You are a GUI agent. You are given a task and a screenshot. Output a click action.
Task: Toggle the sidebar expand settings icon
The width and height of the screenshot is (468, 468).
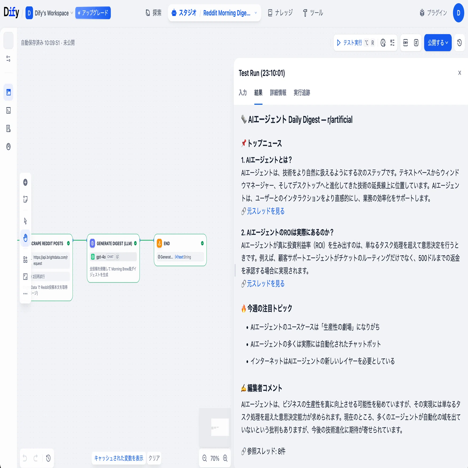point(9,59)
